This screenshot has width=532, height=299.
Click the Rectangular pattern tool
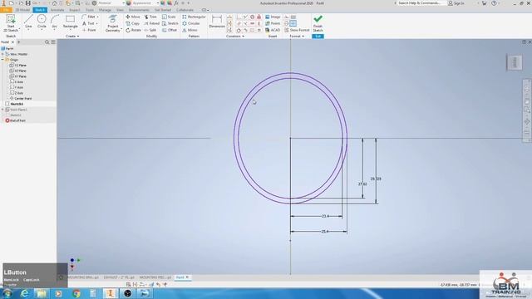(x=194, y=17)
